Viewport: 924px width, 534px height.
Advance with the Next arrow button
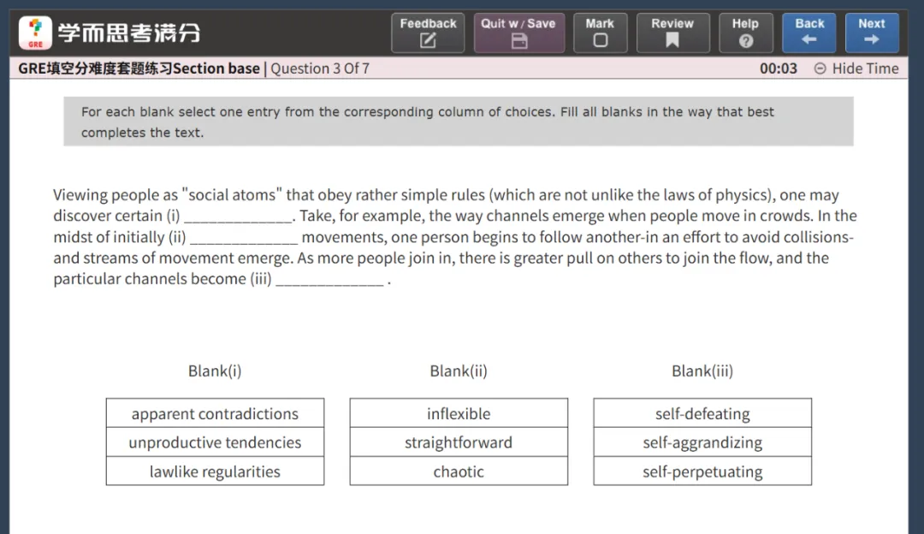tap(871, 33)
